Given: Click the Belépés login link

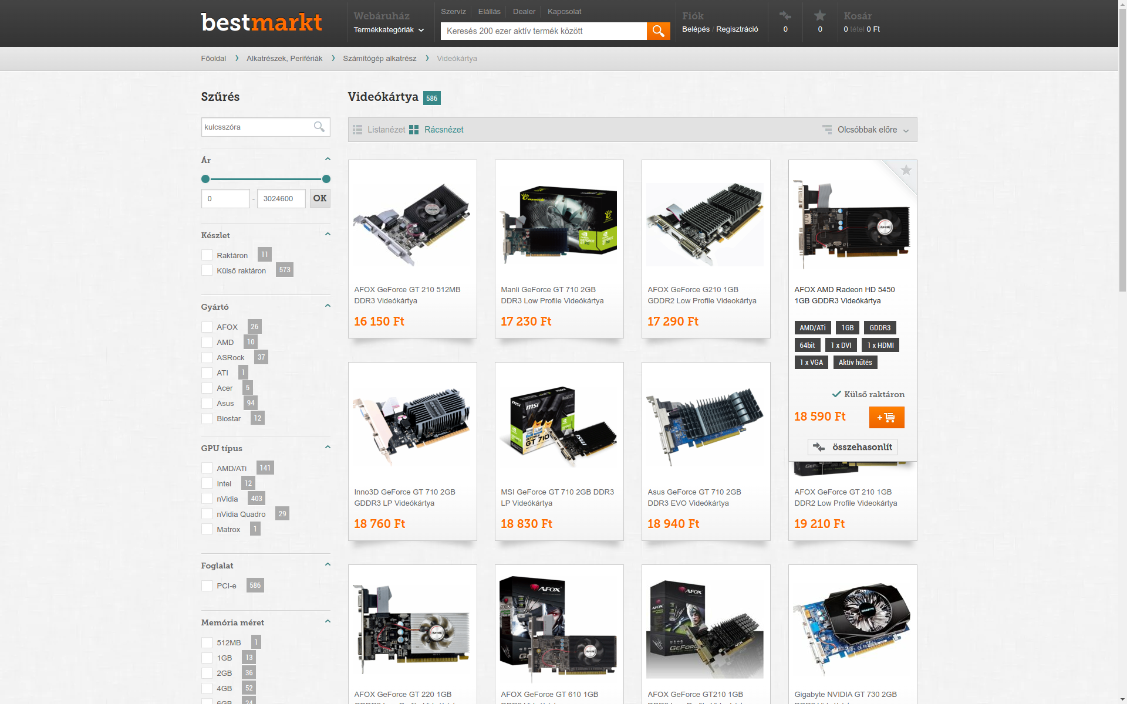Looking at the screenshot, I should tap(696, 29).
